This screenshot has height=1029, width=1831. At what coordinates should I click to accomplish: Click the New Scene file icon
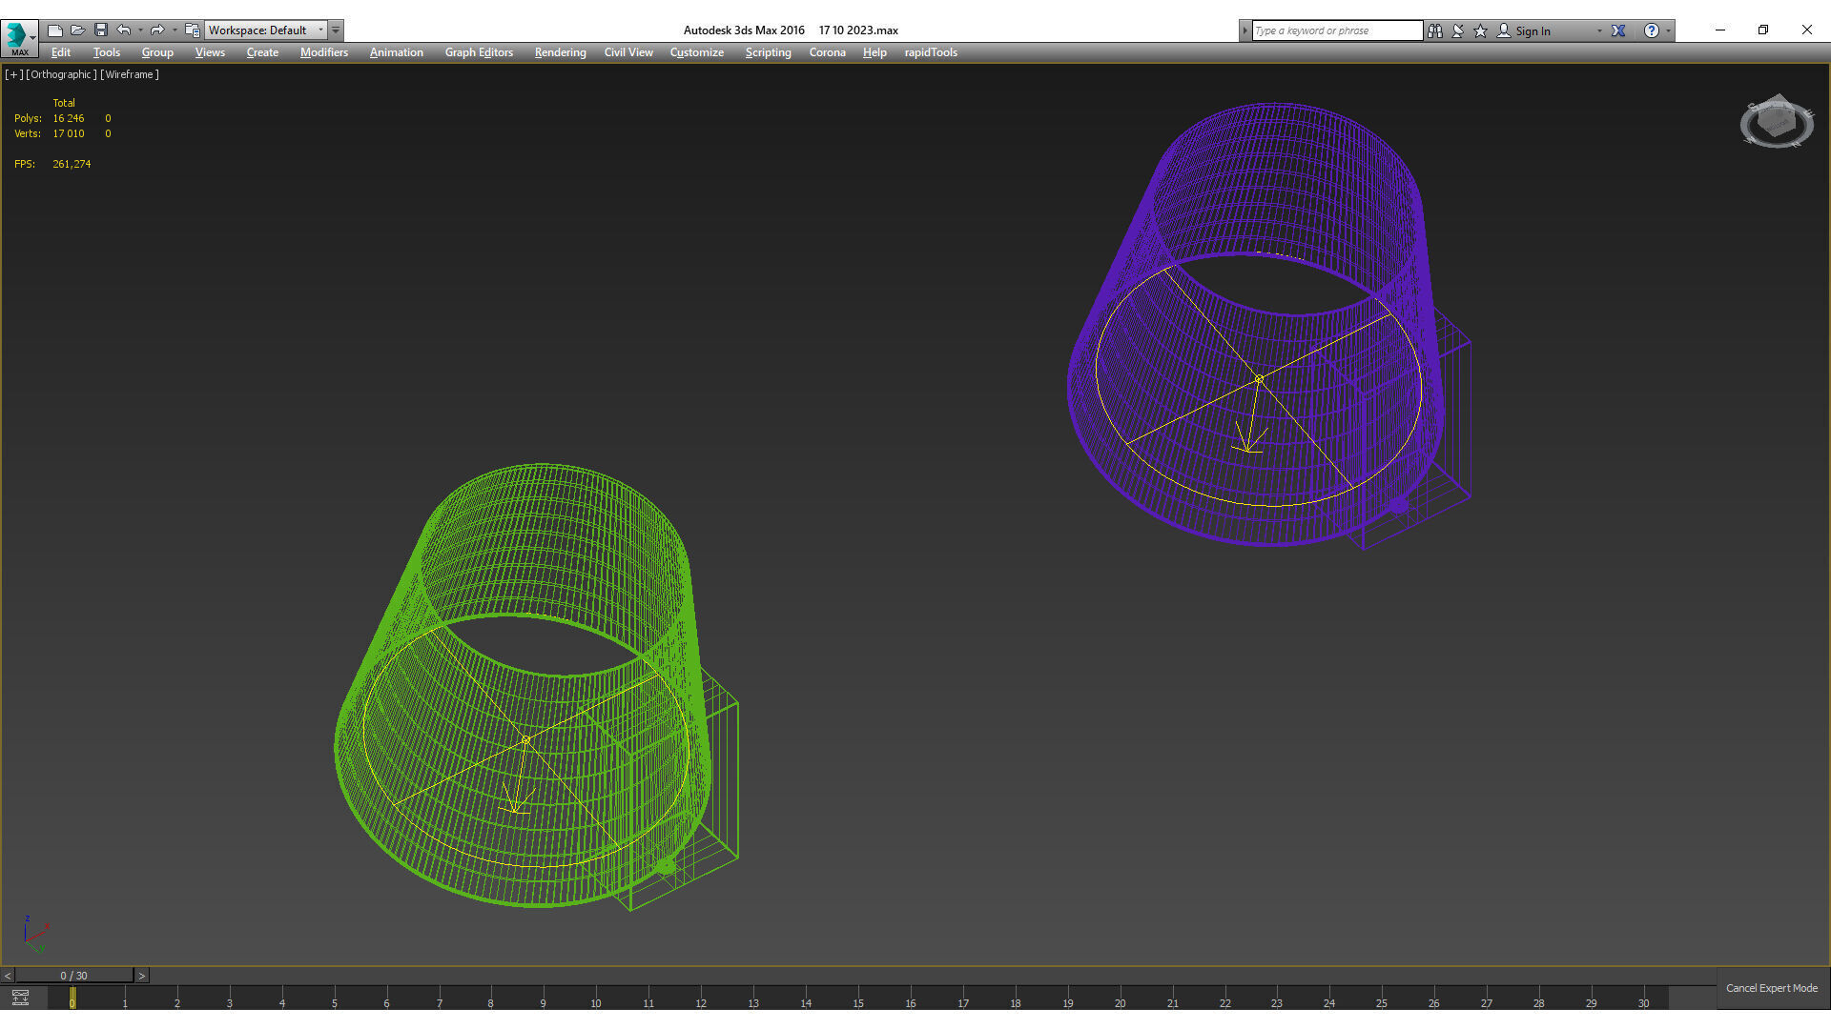[55, 30]
